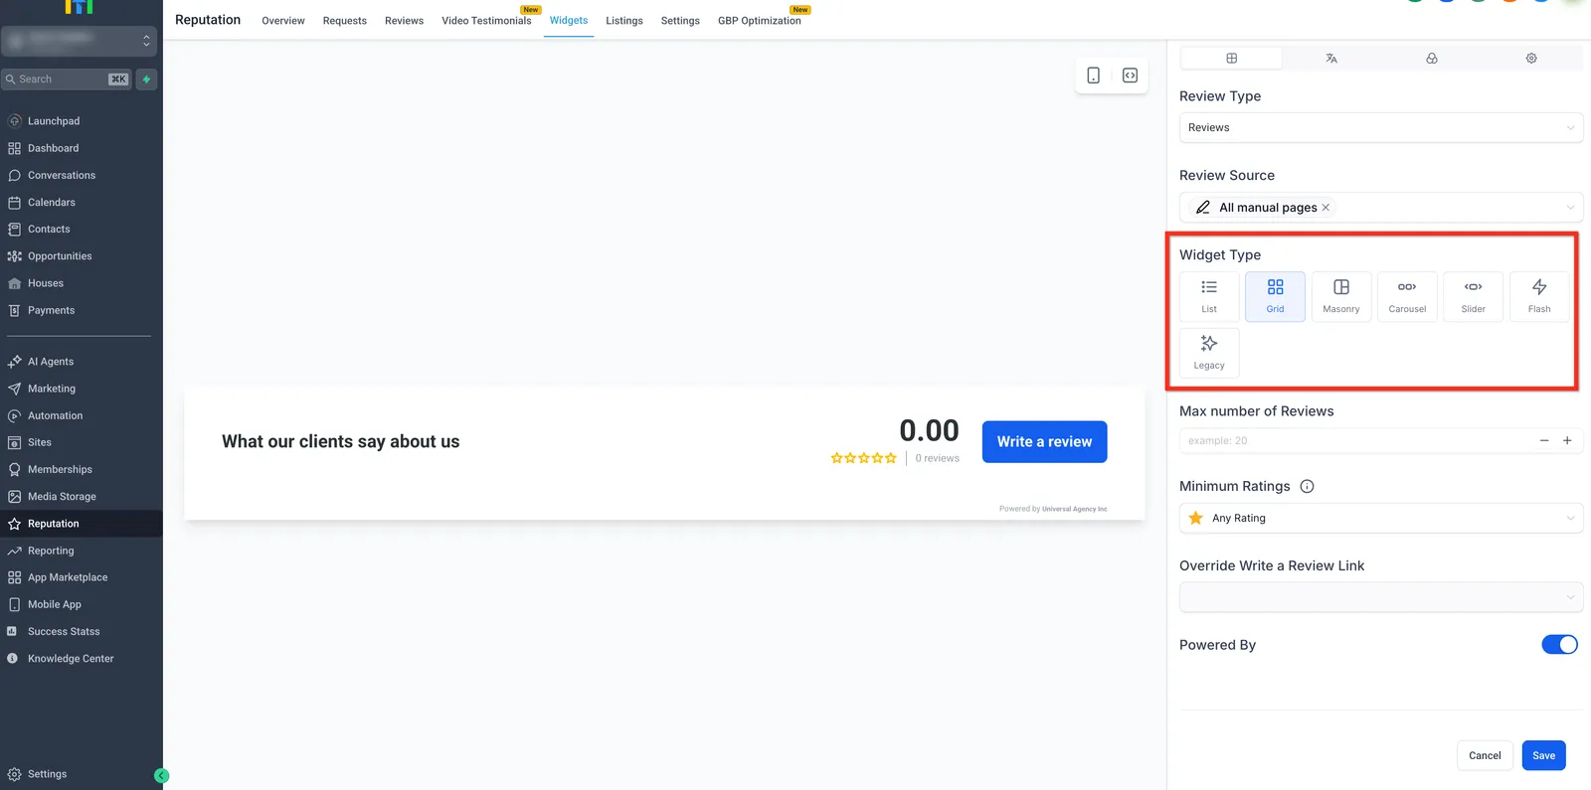1591x790 pixels.
Task: Open Override Write a Review Link dropdown
Action: [1381, 597]
